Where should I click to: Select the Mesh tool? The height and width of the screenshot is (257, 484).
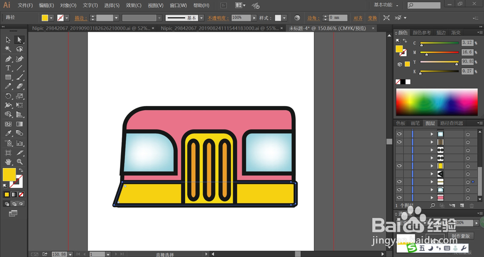pyautogui.click(x=8, y=124)
